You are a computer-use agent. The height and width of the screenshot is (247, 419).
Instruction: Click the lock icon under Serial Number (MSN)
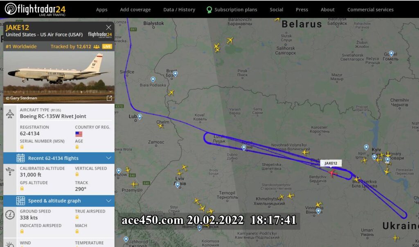pyautogui.click(x=22, y=147)
